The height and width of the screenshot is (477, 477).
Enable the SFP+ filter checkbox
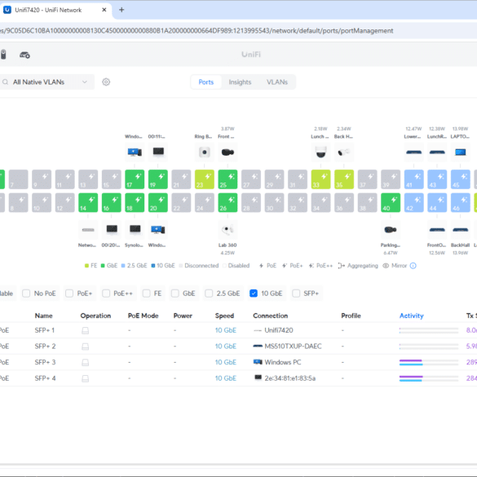(296, 294)
